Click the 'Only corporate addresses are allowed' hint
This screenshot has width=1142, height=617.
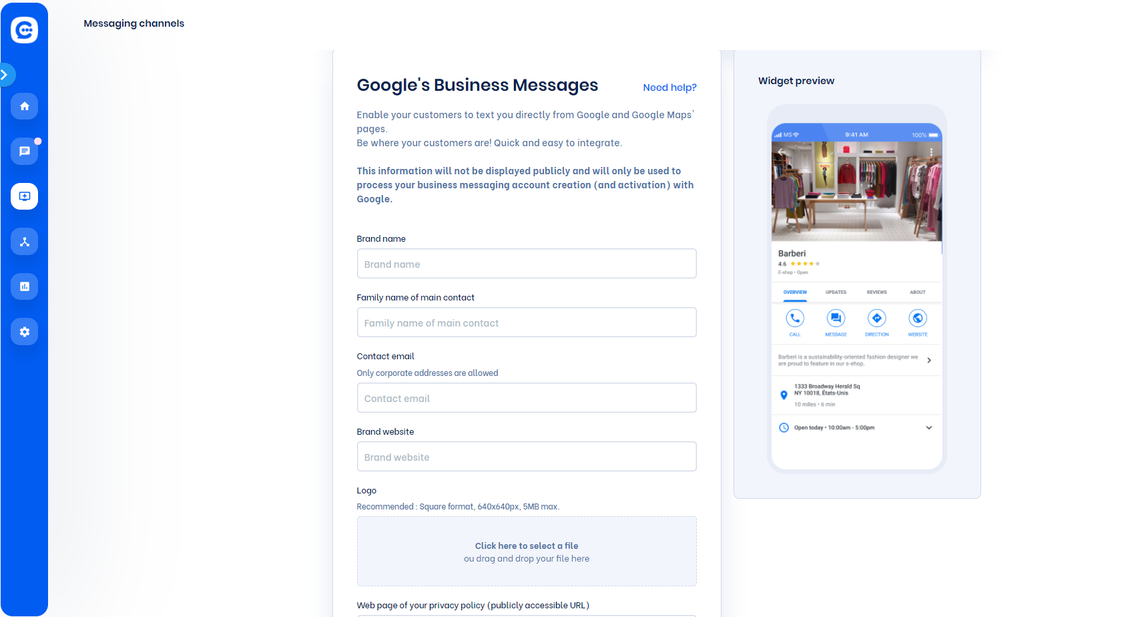[427, 373]
